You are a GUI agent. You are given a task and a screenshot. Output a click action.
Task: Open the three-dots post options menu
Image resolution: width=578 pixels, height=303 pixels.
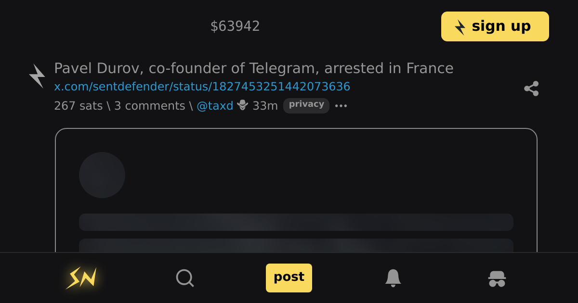coord(341,106)
